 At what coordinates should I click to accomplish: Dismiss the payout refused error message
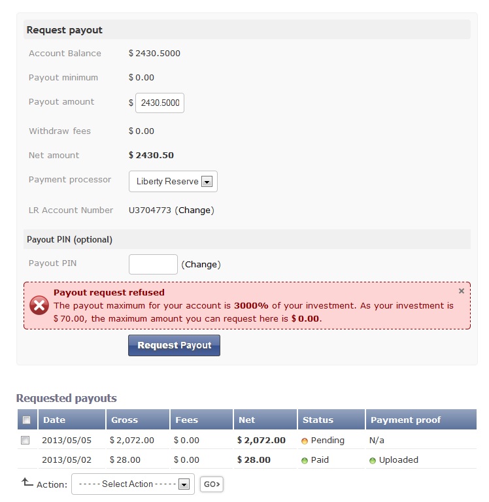pos(461,291)
